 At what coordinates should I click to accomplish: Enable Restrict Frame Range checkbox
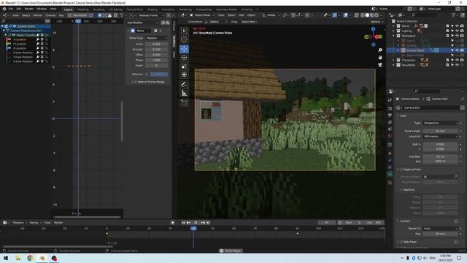click(x=135, y=82)
